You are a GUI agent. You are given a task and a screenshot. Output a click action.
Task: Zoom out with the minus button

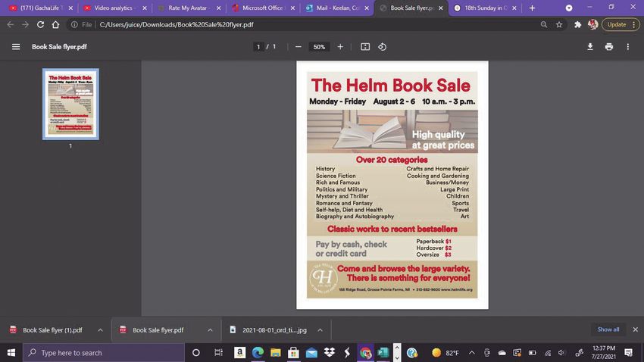pyautogui.click(x=299, y=47)
